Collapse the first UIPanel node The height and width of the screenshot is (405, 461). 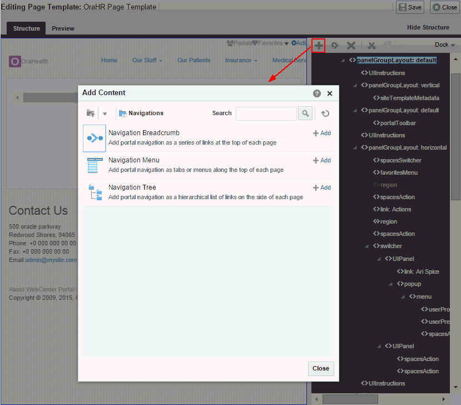[x=379, y=259]
